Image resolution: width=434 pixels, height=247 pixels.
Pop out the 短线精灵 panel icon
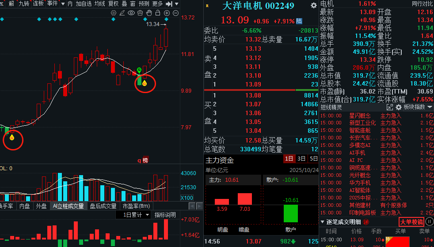(390, 107)
